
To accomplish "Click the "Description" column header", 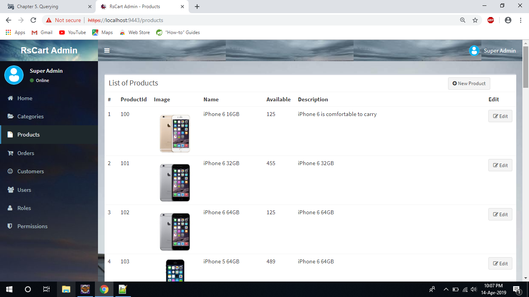I will tap(313, 99).
